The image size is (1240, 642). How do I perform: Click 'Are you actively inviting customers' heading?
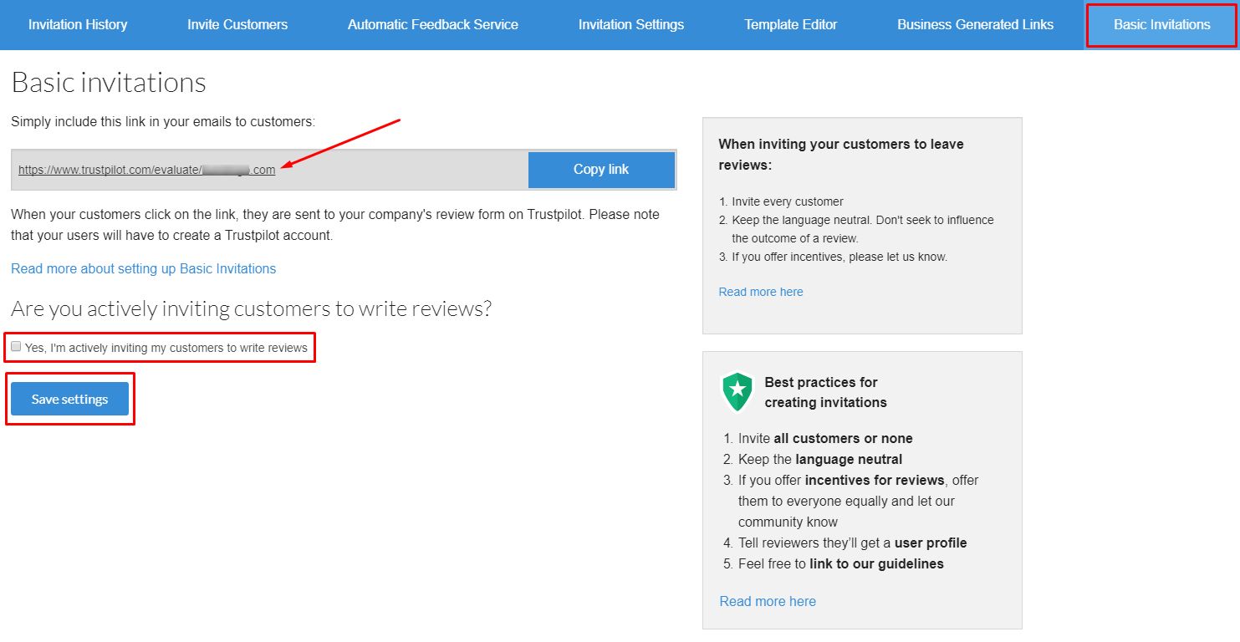coord(252,308)
